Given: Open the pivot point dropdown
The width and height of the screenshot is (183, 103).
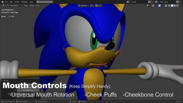Looking at the screenshot, I should 92,6.
